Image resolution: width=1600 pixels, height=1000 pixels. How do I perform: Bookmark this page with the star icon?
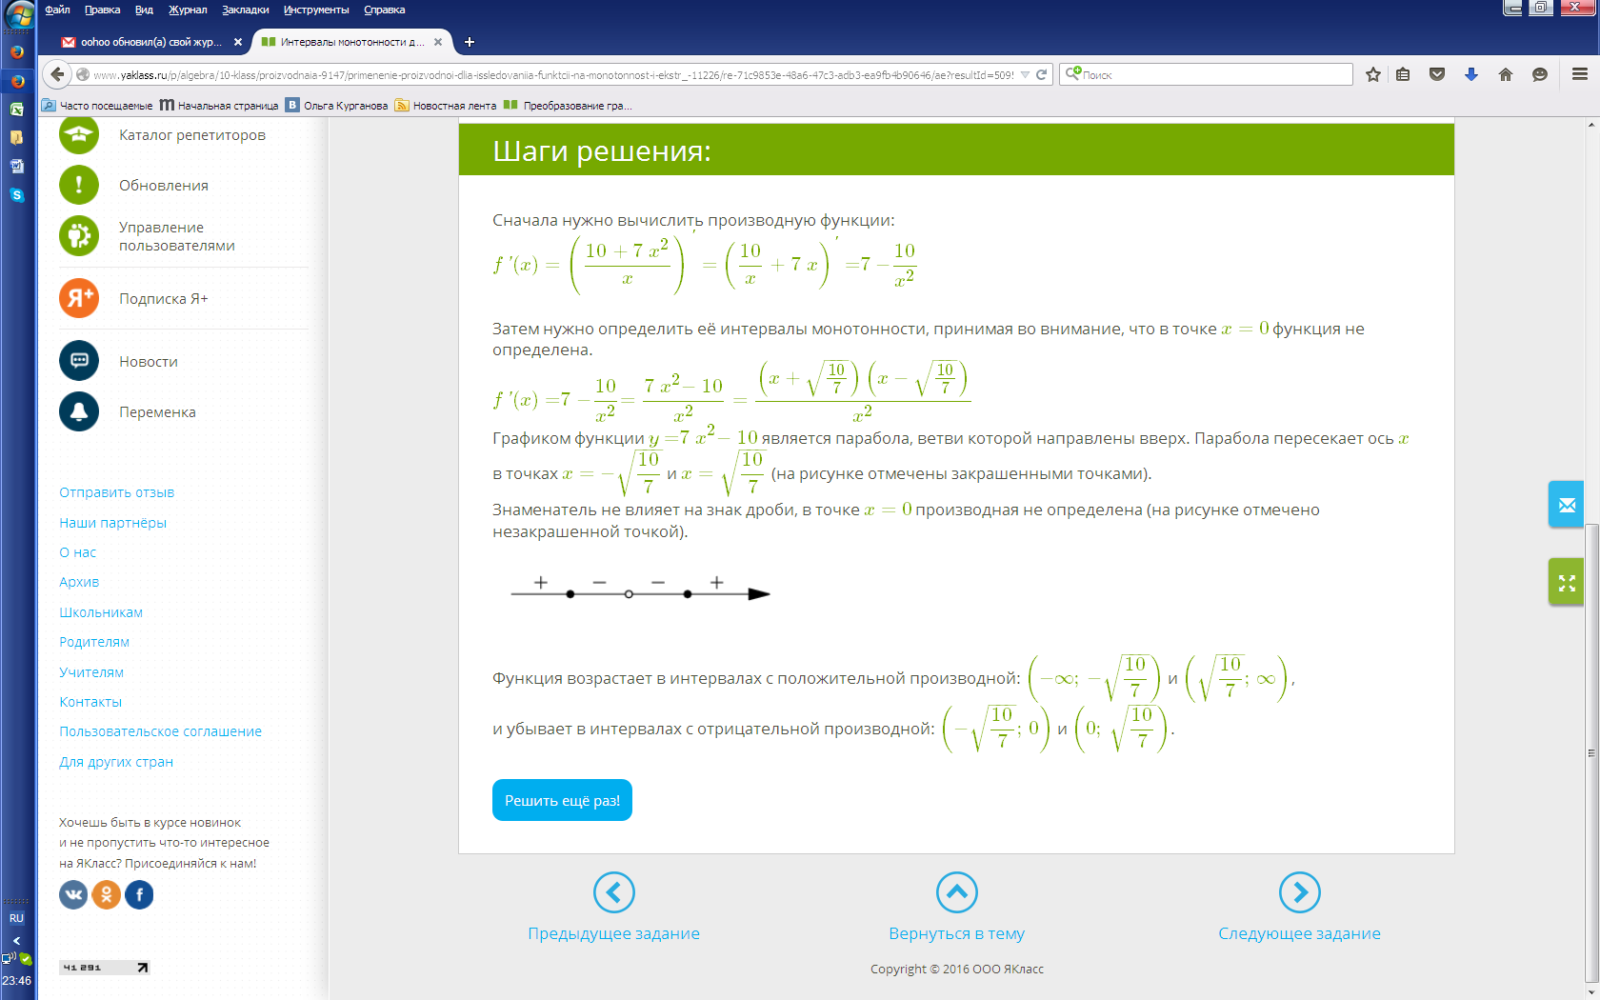tap(1372, 74)
